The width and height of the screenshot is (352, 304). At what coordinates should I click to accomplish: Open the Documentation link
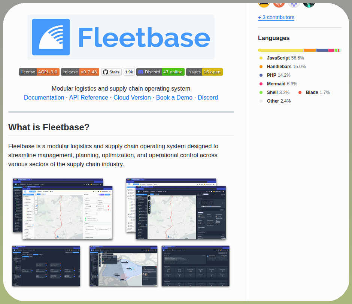click(44, 97)
